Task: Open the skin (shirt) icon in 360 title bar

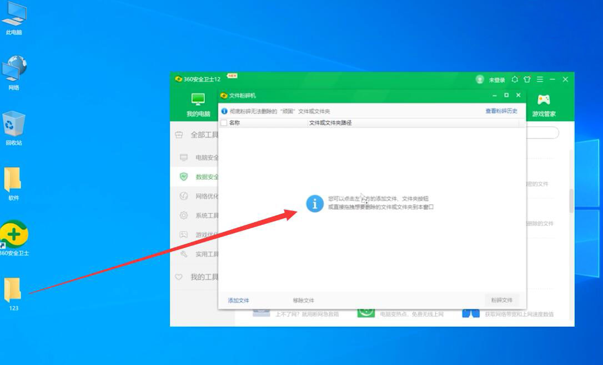Action: tap(527, 79)
